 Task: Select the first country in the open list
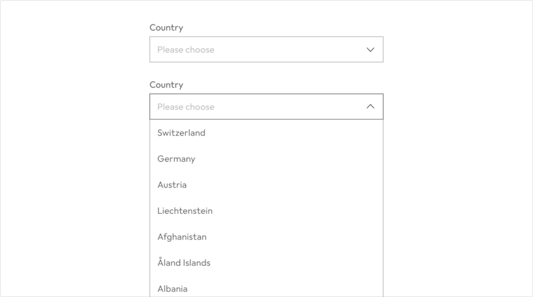pos(181,133)
